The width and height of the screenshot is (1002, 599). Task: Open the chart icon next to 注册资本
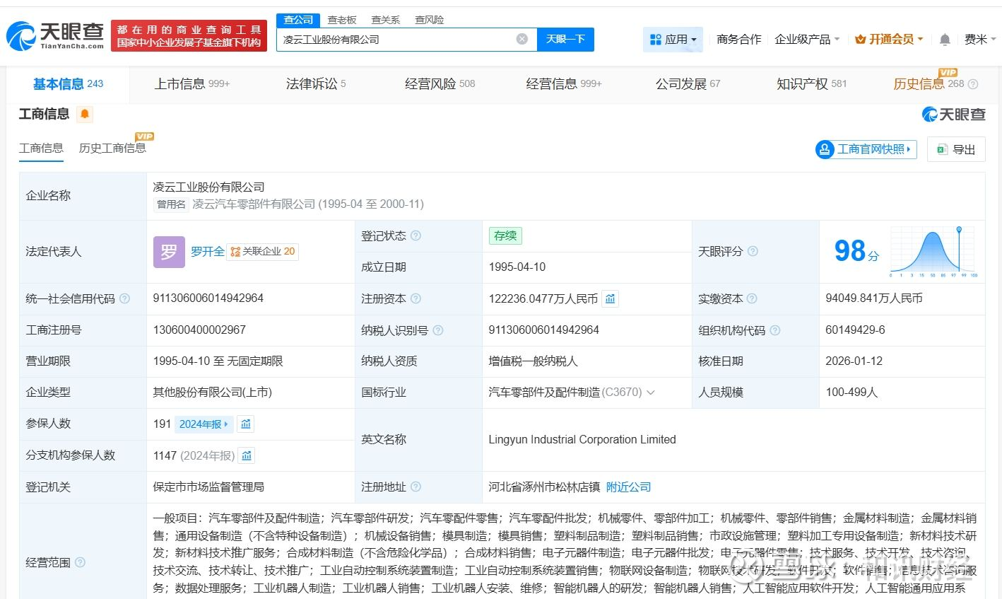(610, 298)
